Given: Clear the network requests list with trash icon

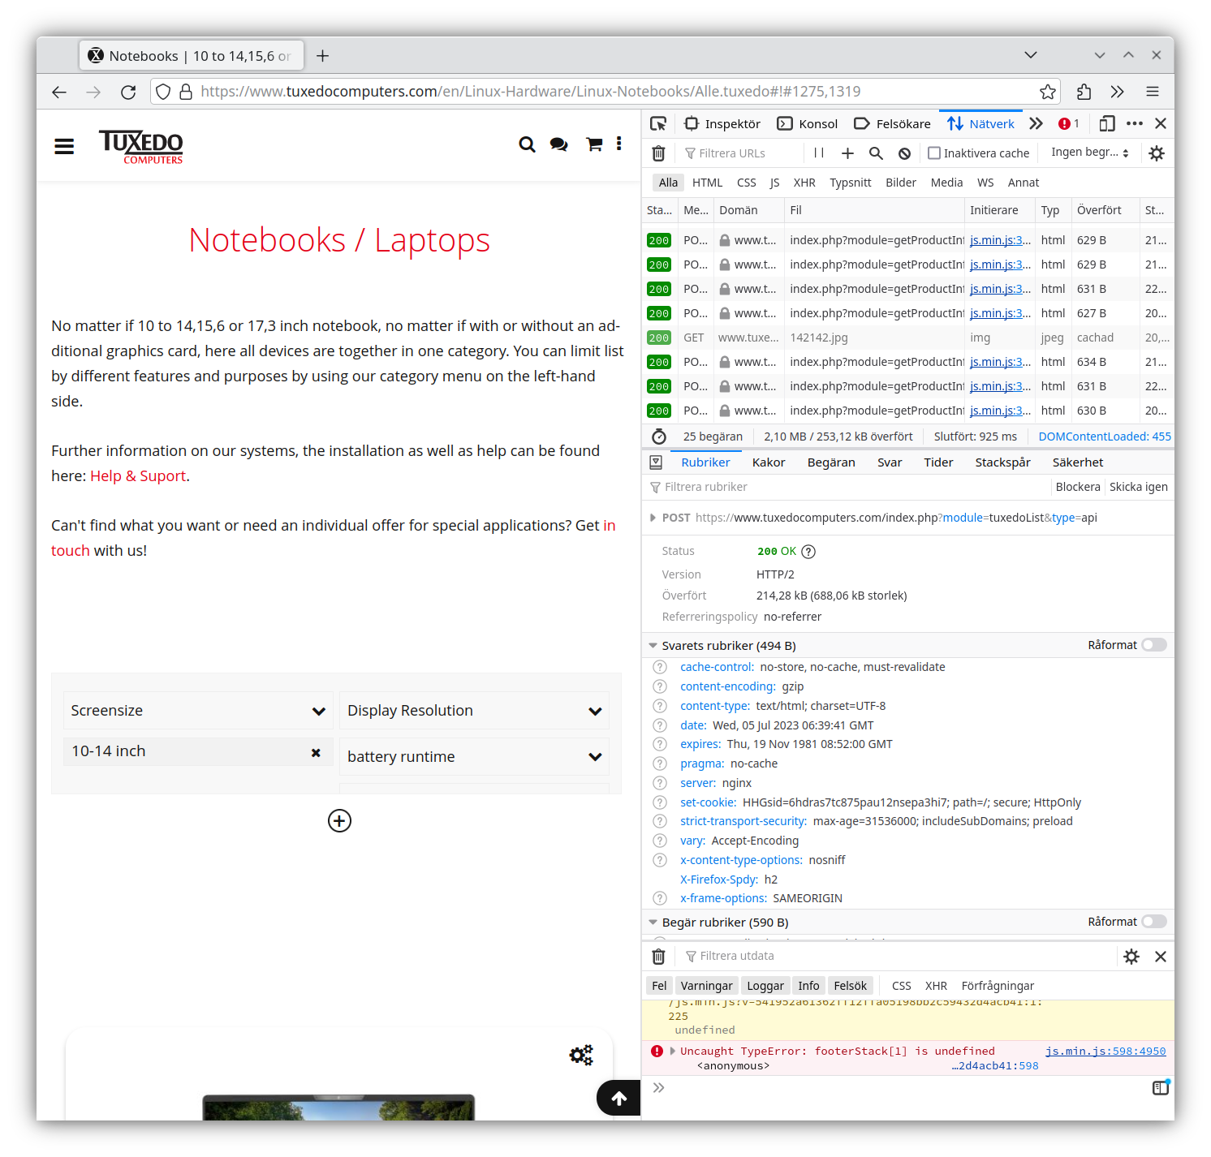Looking at the screenshot, I should point(658,153).
